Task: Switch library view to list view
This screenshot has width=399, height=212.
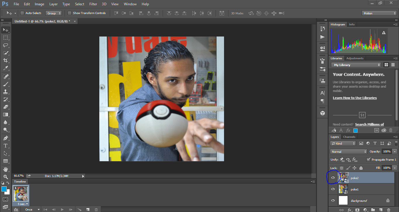Action: point(393,65)
